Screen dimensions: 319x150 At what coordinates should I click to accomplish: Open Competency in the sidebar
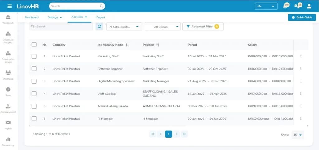8,142
